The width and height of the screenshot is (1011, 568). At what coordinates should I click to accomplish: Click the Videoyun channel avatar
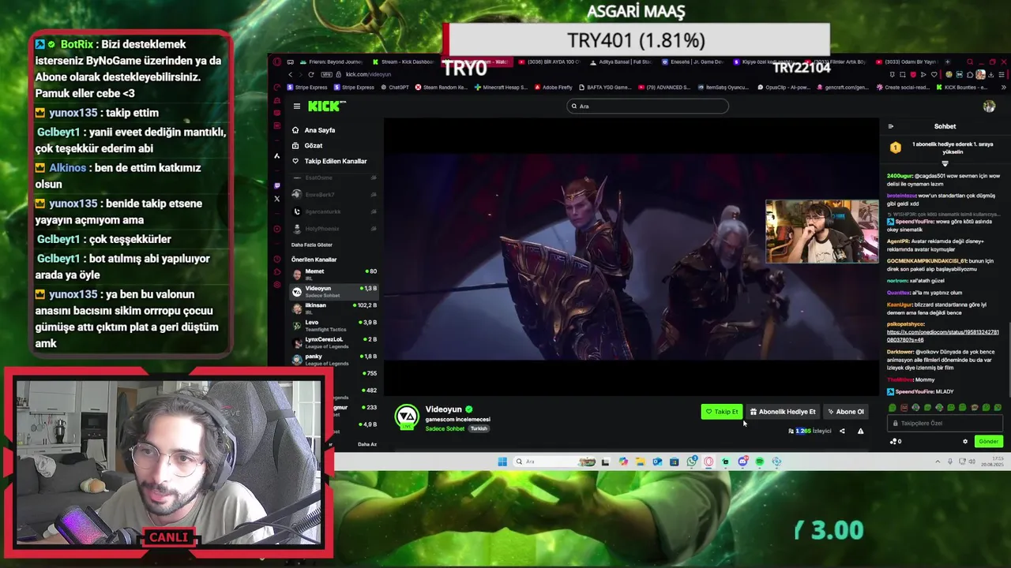tap(407, 417)
